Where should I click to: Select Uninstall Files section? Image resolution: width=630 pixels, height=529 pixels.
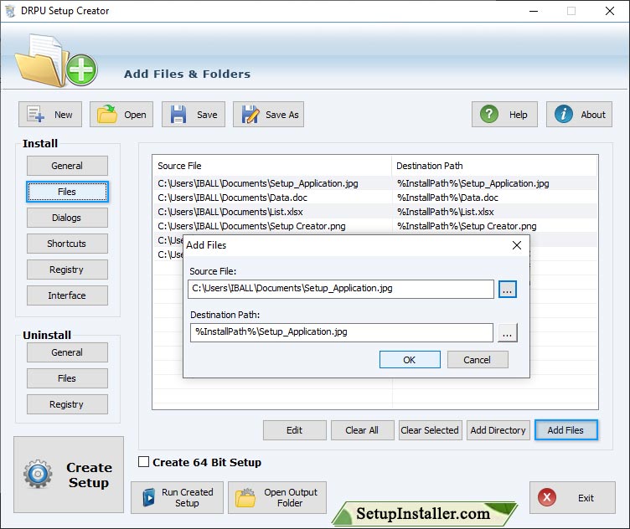[67, 378]
